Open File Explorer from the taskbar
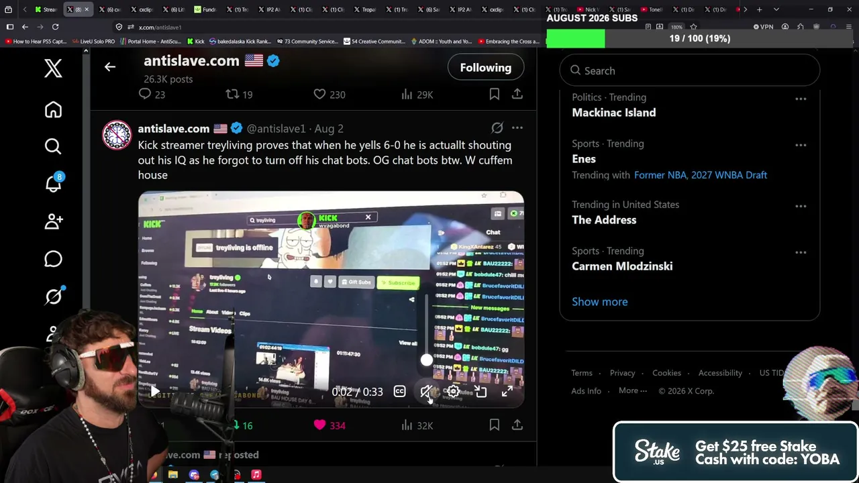 click(172, 475)
